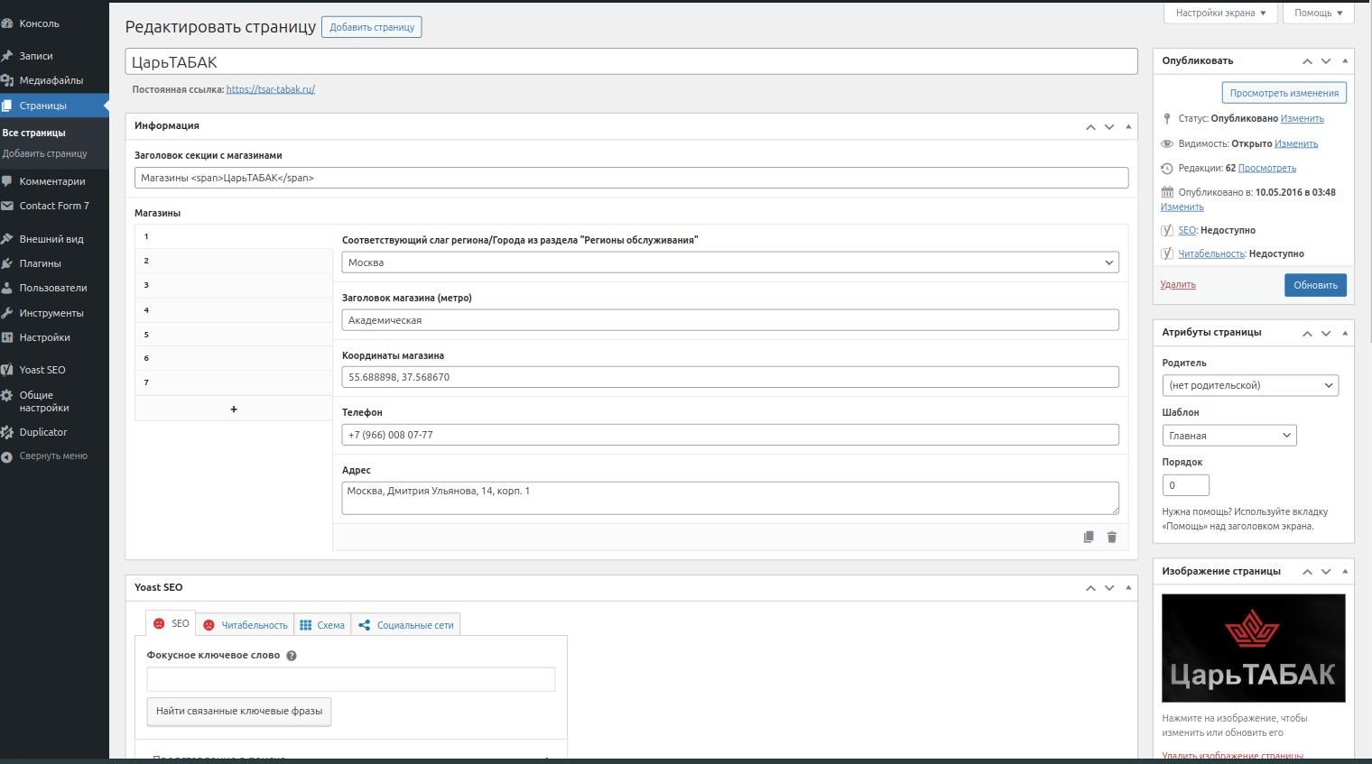Switch to the Социальные сети tab

pos(405,624)
